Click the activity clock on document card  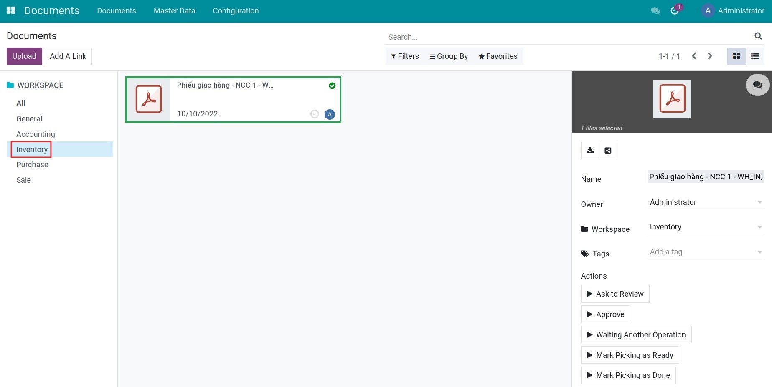click(x=315, y=114)
